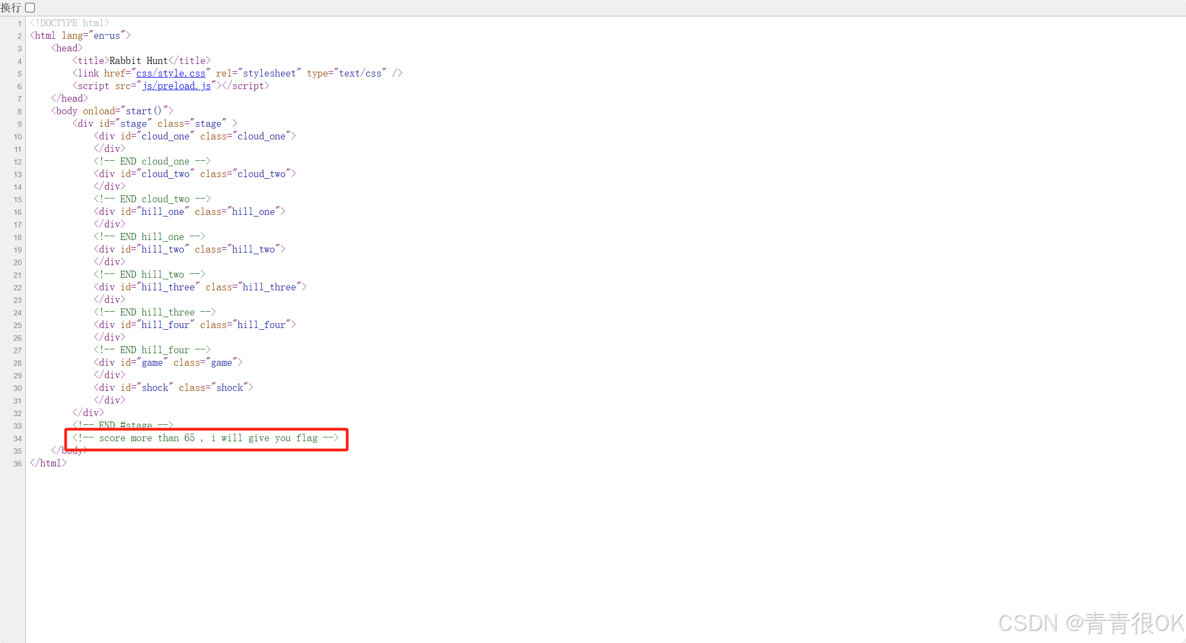Click the 'END hill_three' comment
The width and height of the screenshot is (1186, 643).
coord(155,312)
